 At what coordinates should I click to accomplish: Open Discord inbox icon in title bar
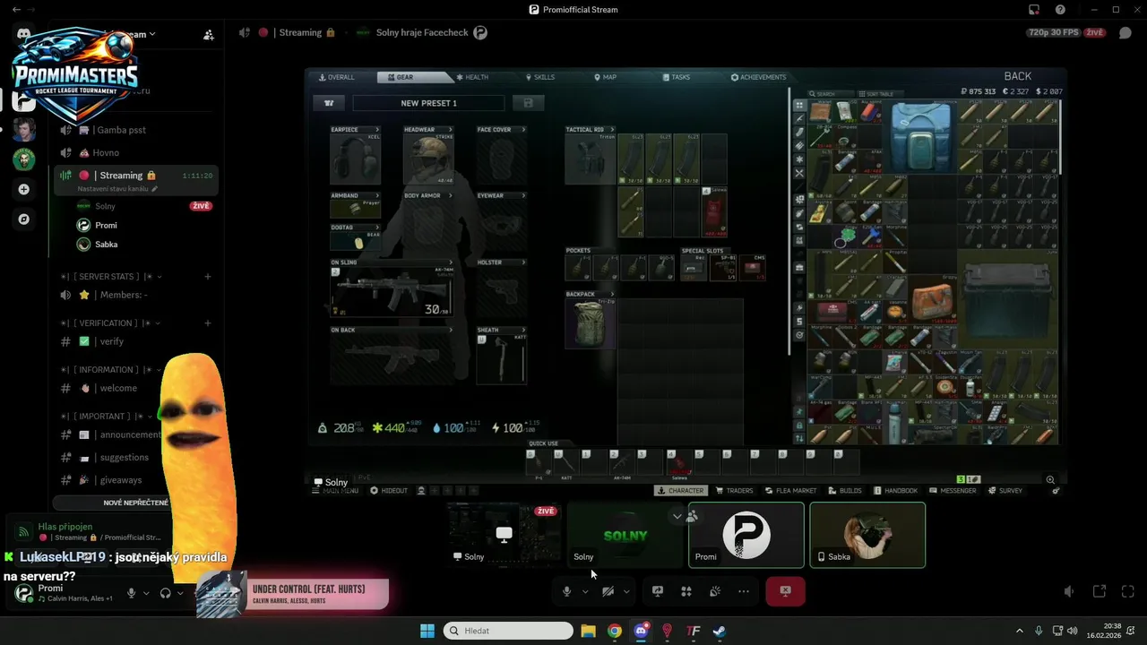pos(1033,10)
